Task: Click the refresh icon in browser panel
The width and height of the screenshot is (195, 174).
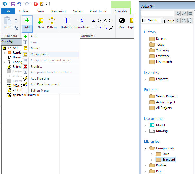Action: tap(184, 20)
